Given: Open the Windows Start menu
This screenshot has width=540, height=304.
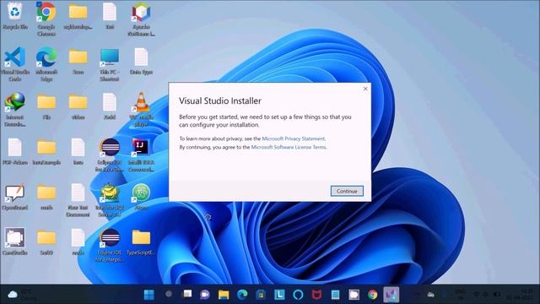Looking at the screenshot, I should [149, 295].
